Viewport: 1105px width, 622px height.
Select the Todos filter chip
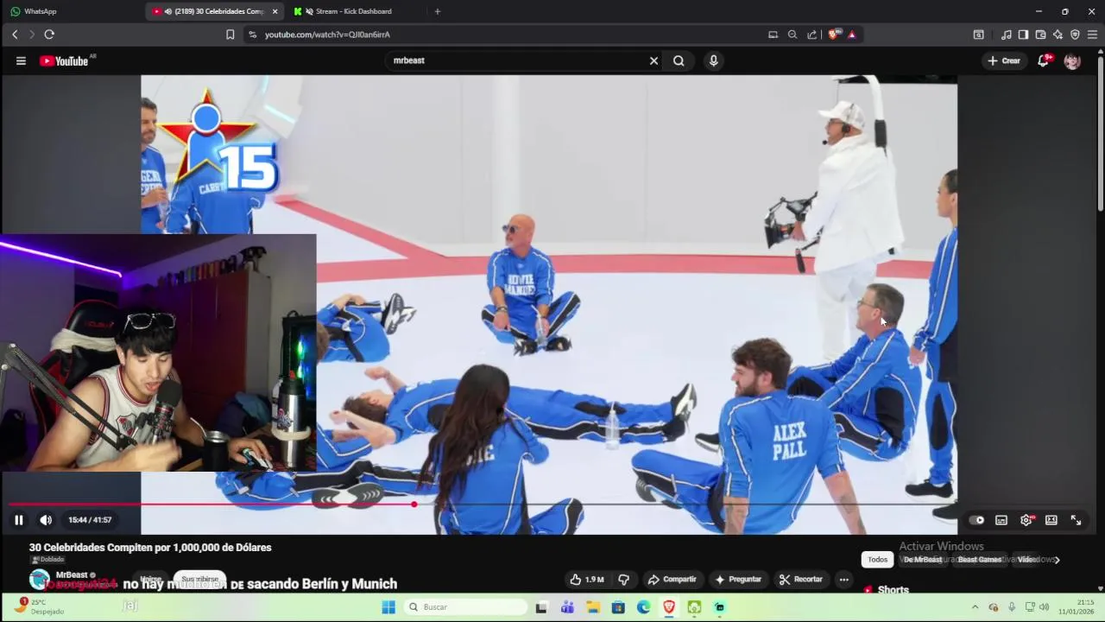click(877, 560)
